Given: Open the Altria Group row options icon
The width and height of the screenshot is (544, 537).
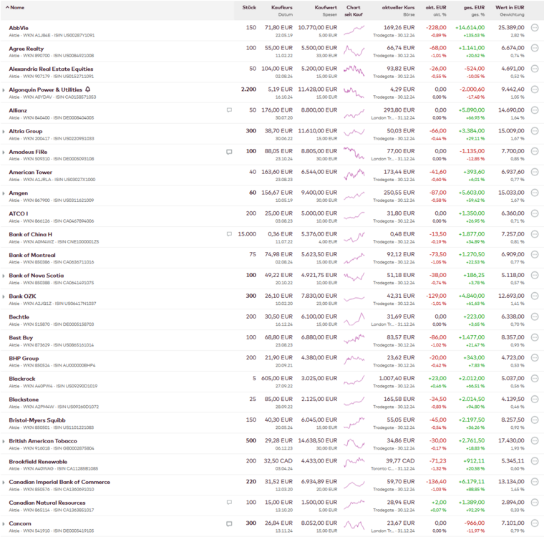Looking at the screenshot, I should (535, 131).
